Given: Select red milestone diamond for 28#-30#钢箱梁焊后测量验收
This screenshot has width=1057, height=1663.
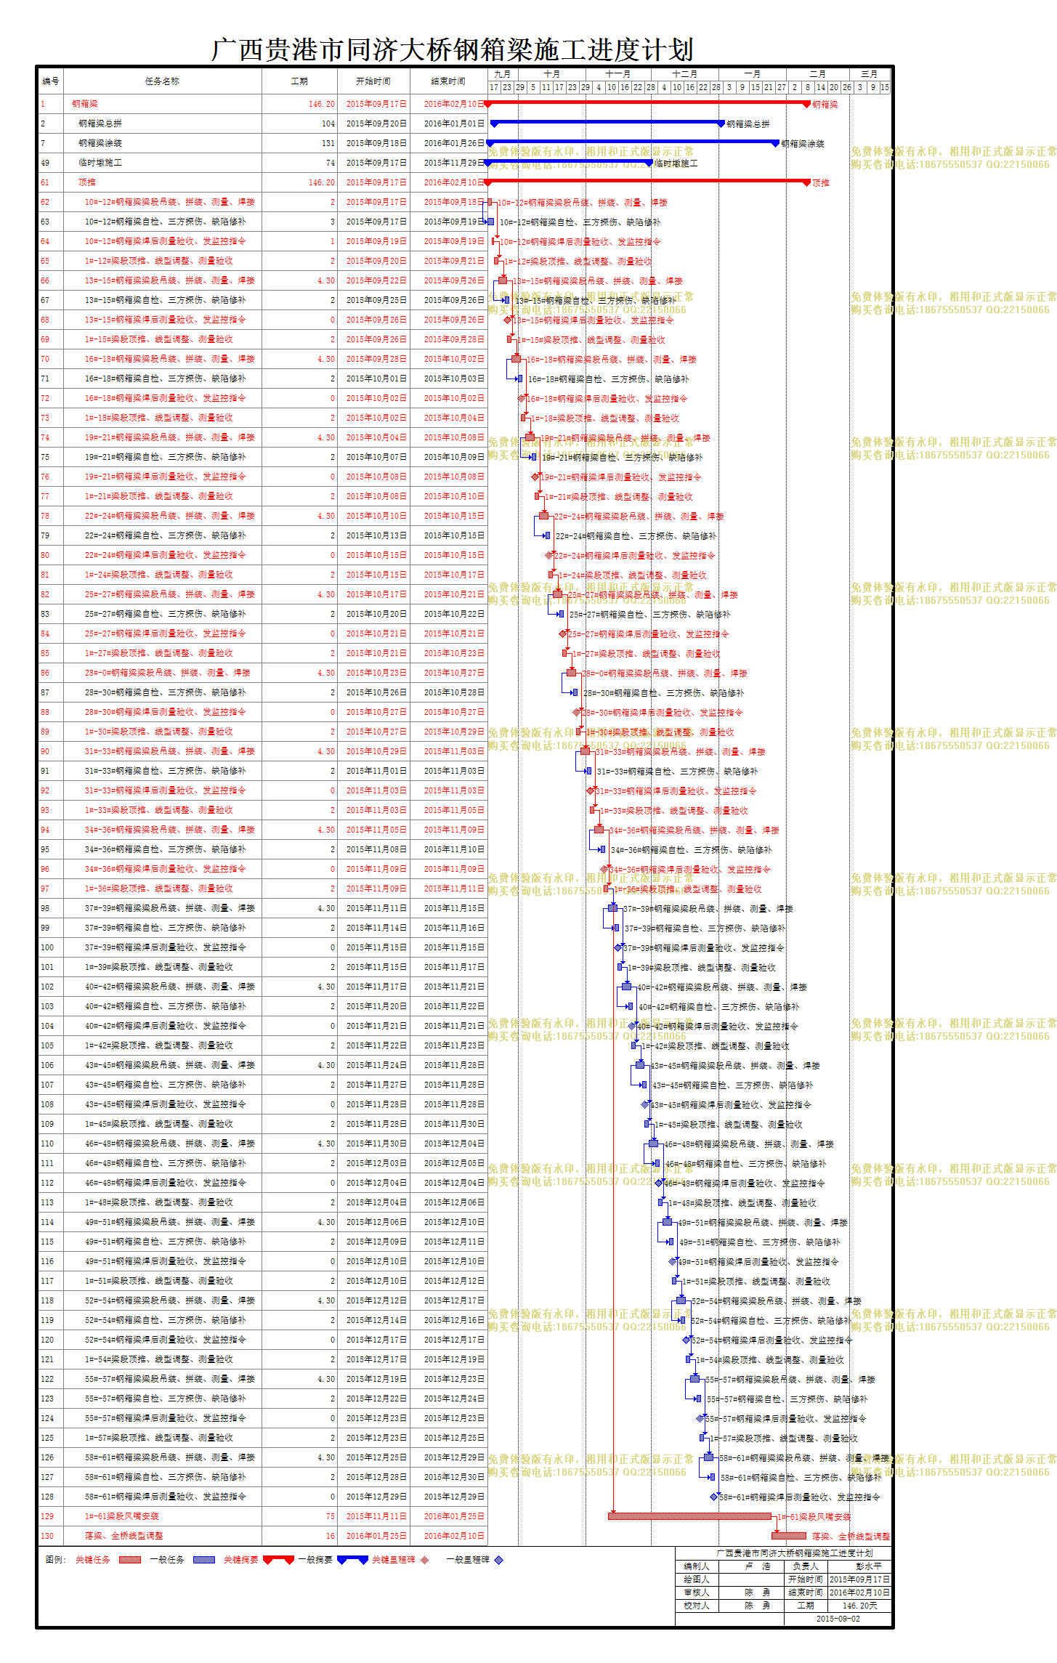Looking at the screenshot, I should pos(577,712).
